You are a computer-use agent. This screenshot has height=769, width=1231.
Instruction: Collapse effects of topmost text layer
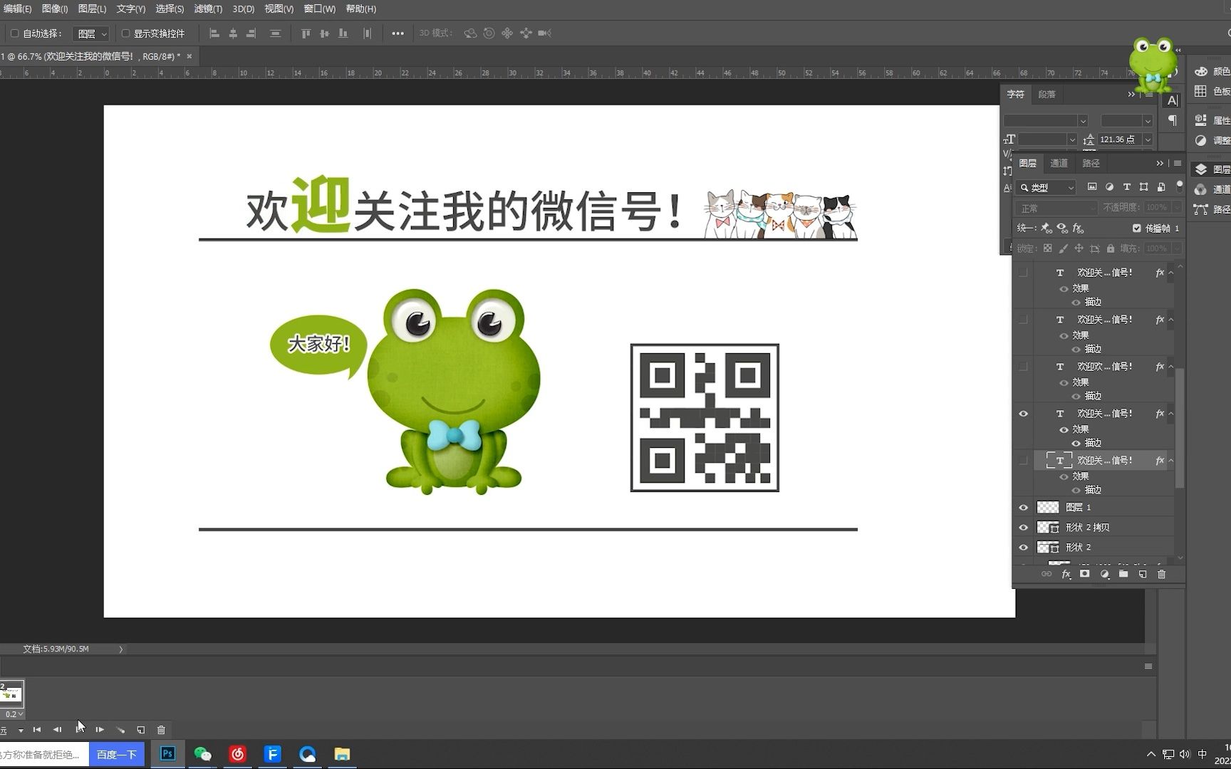click(1170, 273)
